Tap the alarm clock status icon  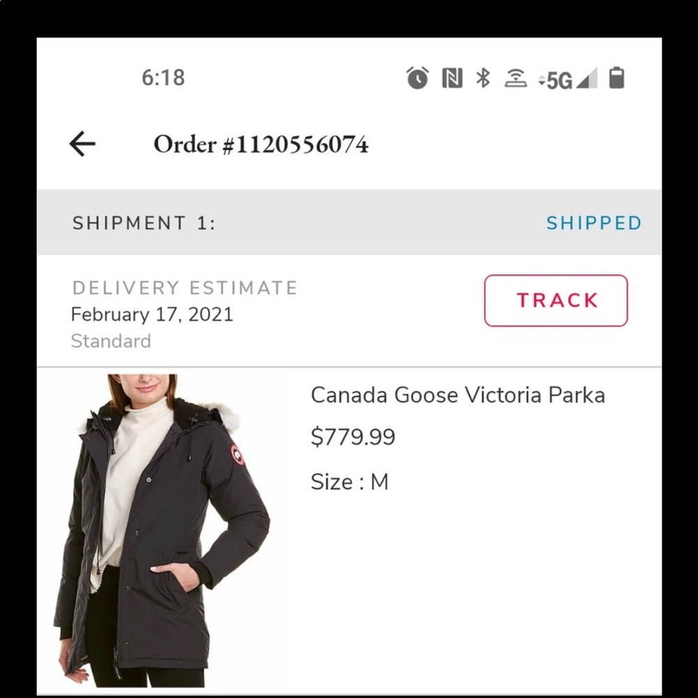coord(417,78)
